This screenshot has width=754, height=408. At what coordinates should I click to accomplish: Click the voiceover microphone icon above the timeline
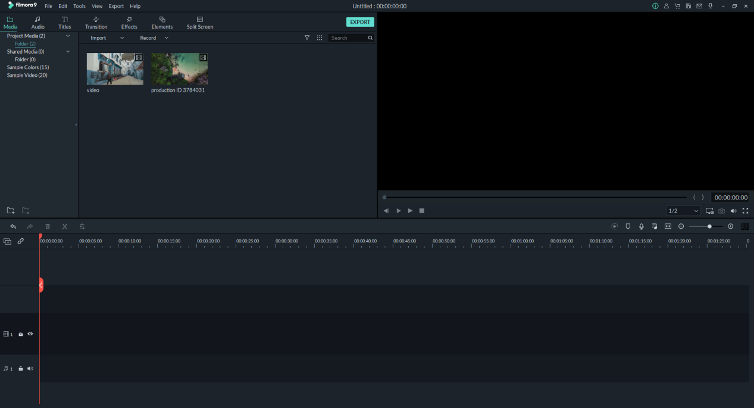641,226
